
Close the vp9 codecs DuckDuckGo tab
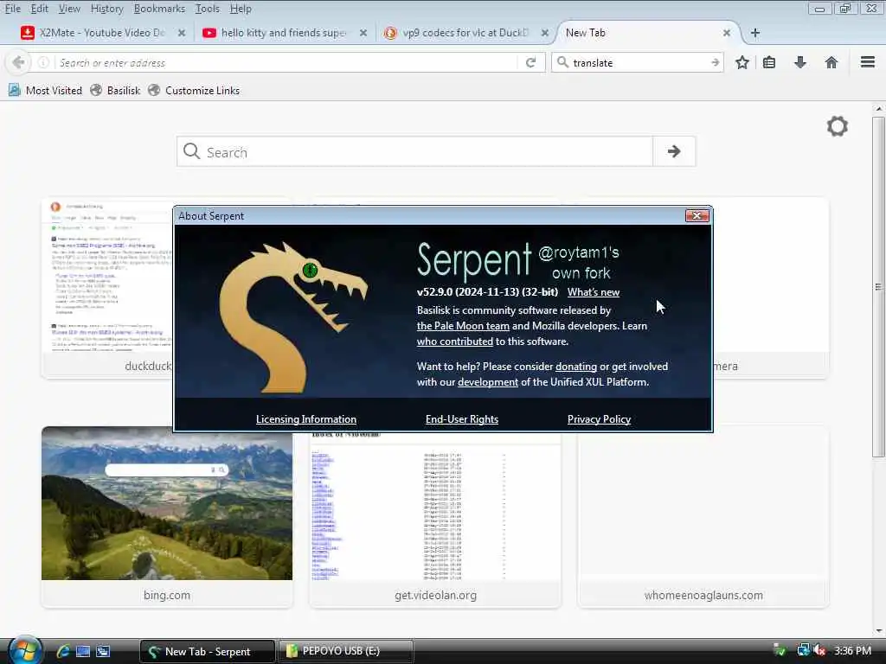click(545, 33)
